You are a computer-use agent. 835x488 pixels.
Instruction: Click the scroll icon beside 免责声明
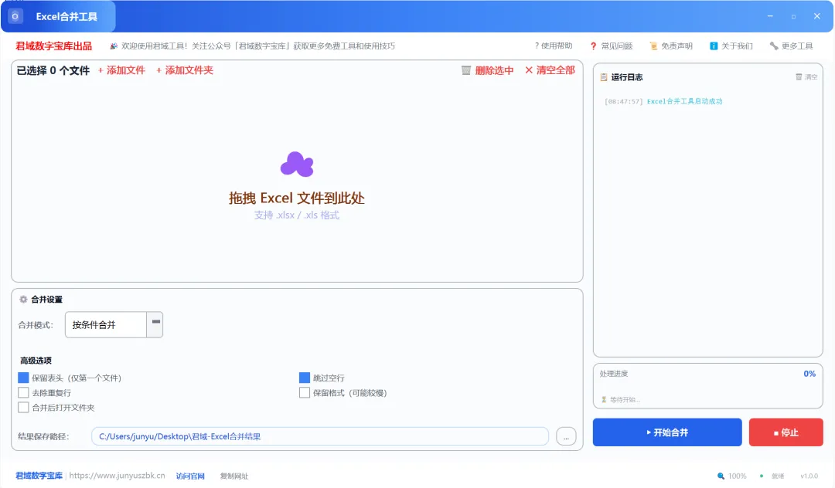[653, 46]
